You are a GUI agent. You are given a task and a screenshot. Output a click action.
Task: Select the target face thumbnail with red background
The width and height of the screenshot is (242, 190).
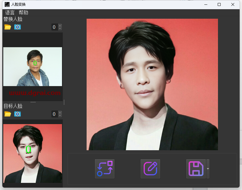[33, 153]
